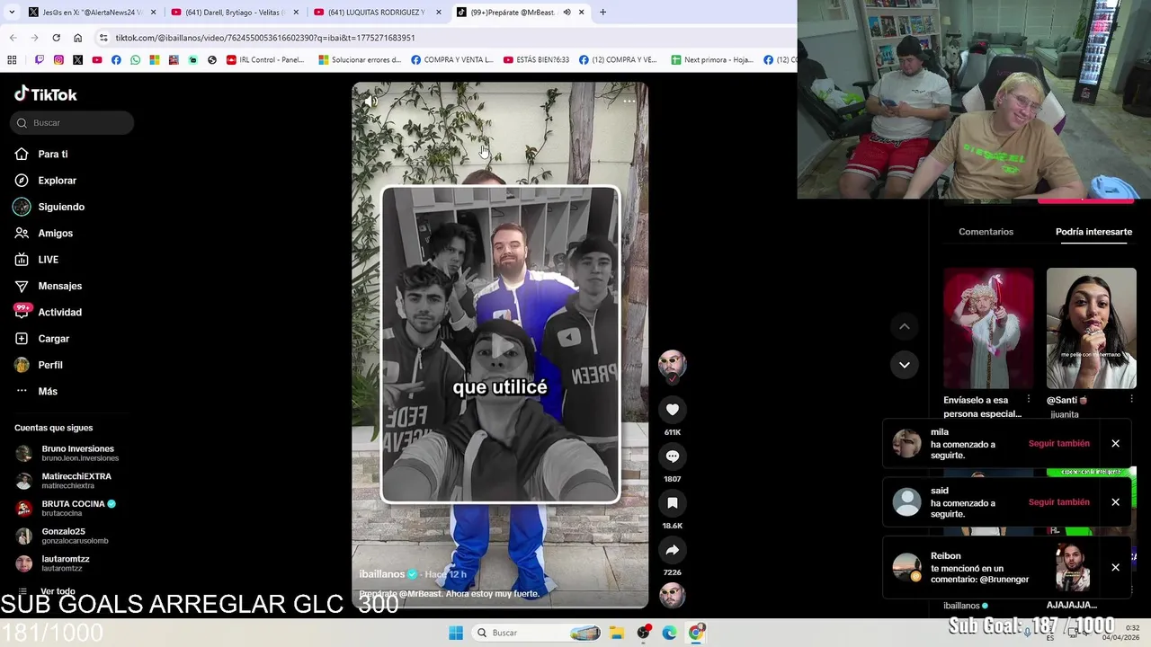The width and height of the screenshot is (1151, 647).
Task: Switch to Comentarios tab
Action: [986, 232]
